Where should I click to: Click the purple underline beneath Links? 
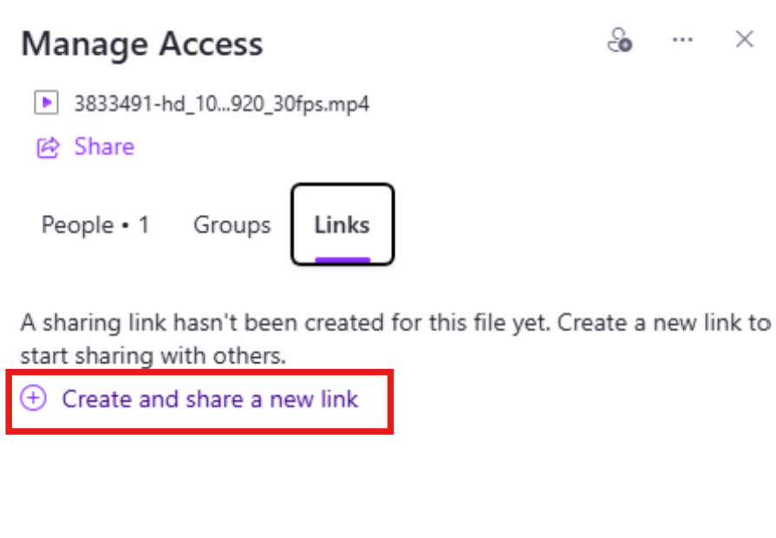(x=342, y=260)
